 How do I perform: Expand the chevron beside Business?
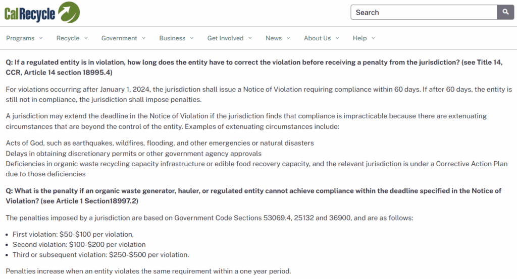pyautogui.click(x=192, y=38)
